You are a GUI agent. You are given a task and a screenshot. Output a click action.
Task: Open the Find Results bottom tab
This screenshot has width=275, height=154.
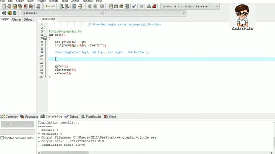[91, 117]
